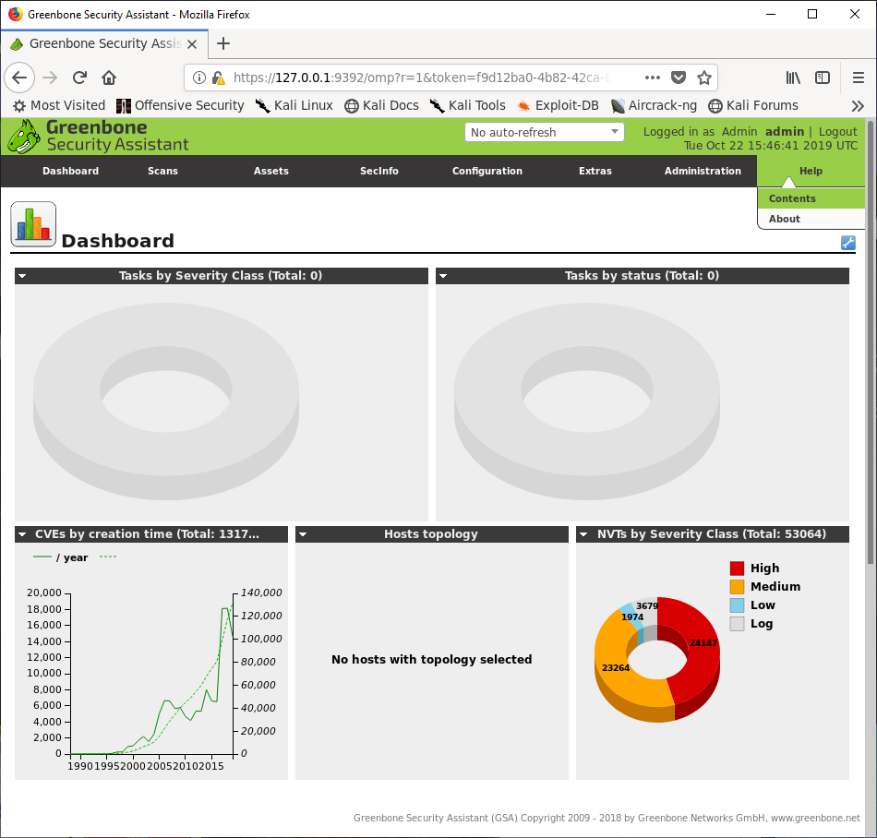877x838 pixels.
Task: Click the Greenbone copyright footer text
Action: (x=607, y=818)
